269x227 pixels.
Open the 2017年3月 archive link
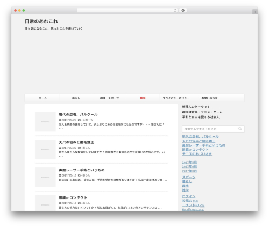(x=189, y=171)
